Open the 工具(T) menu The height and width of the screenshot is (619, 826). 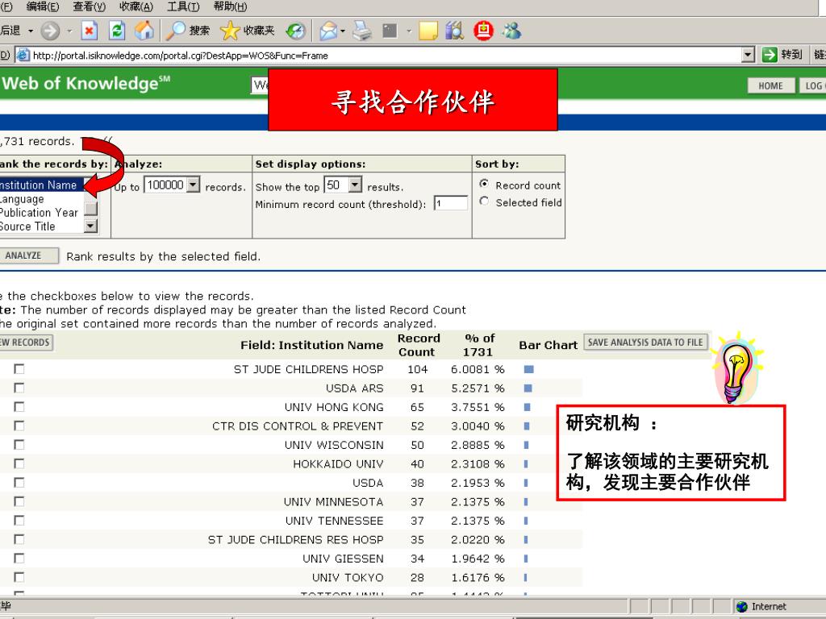coord(183,6)
